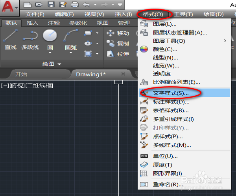The width and height of the screenshot is (236, 196).
Task: Select the hatch fill tool icon
Action: 88,54
